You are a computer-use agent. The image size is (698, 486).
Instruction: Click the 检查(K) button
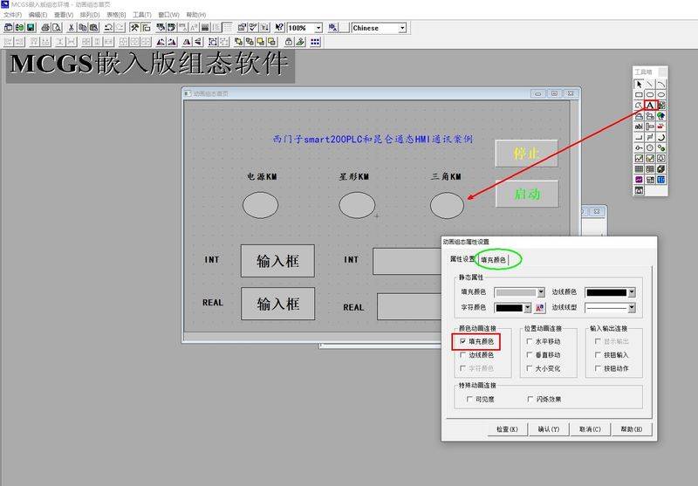(x=507, y=429)
